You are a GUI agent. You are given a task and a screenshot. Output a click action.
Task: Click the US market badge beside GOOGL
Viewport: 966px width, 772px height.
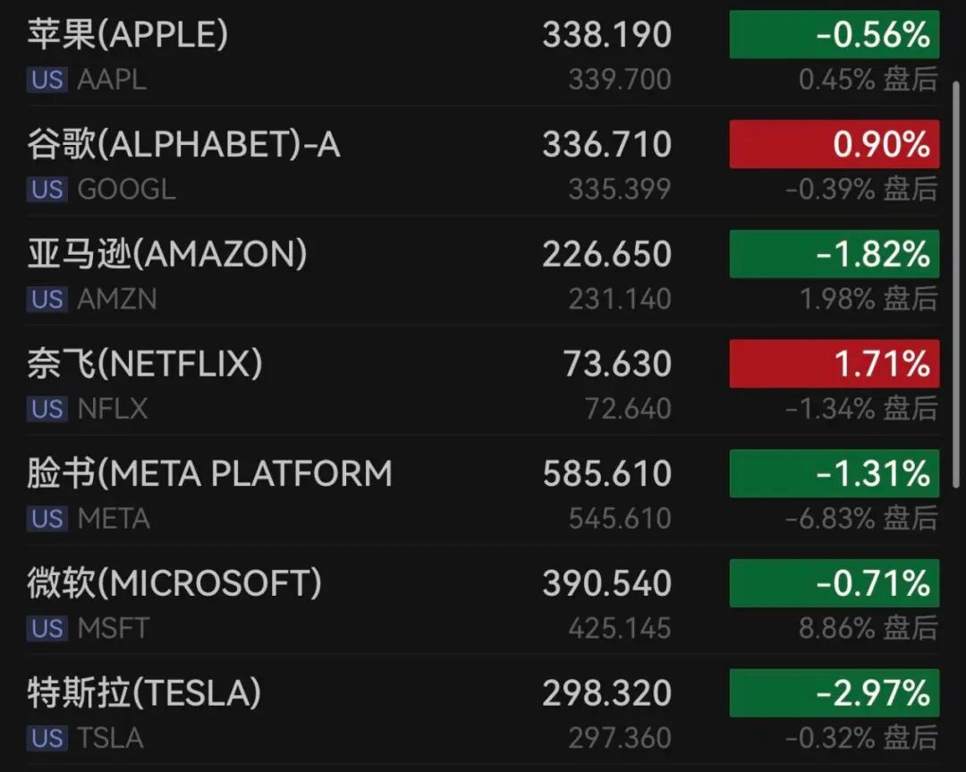point(47,189)
